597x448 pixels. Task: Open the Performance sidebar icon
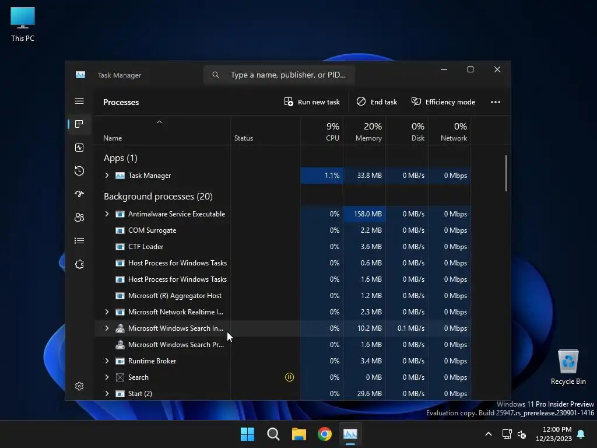point(79,148)
